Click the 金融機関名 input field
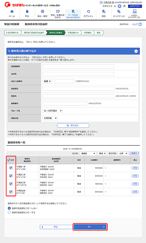The width and height of the screenshot is (146, 243). coord(78,67)
